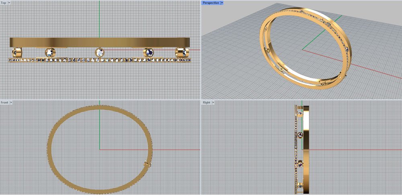Open the Perspective viewport dropdown arrow
The width and height of the screenshot is (402, 196).
[222, 3]
